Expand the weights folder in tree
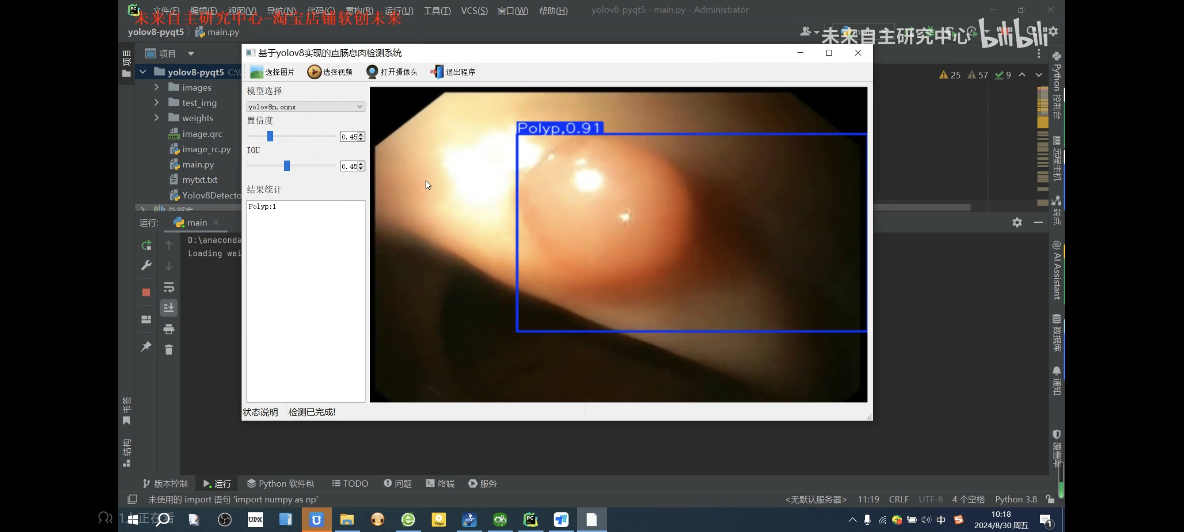This screenshot has width=1184, height=532. [157, 118]
